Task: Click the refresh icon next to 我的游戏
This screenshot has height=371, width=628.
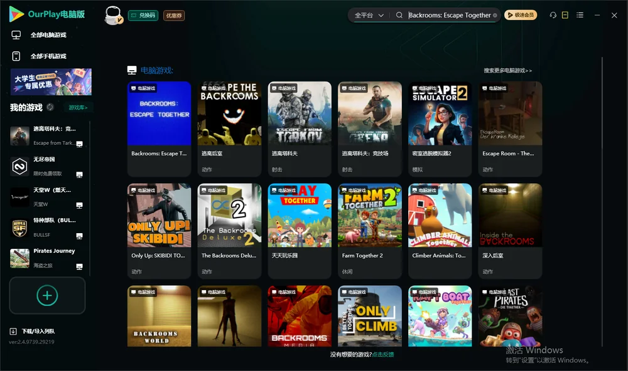Action: point(50,107)
